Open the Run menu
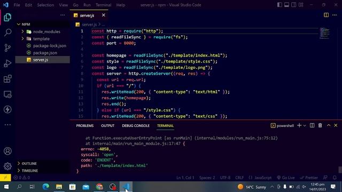This screenshot has width=342, height=192. click(87, 5)
